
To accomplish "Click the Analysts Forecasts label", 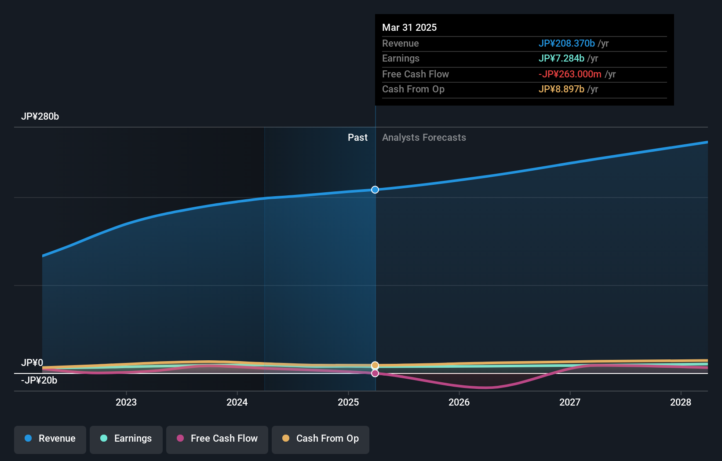I will [x=424, y=138].
